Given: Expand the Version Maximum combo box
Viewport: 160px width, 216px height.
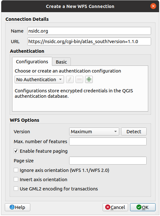Looking at the screenshot, I should point(94,132).
